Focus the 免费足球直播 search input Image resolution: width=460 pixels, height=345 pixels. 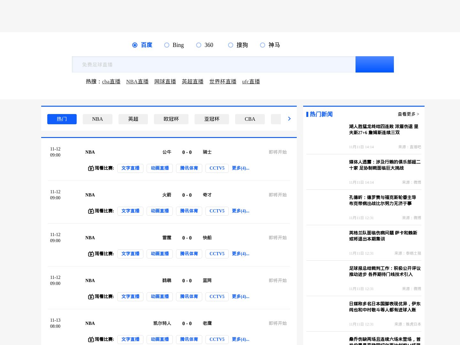[x=214, y=65]
